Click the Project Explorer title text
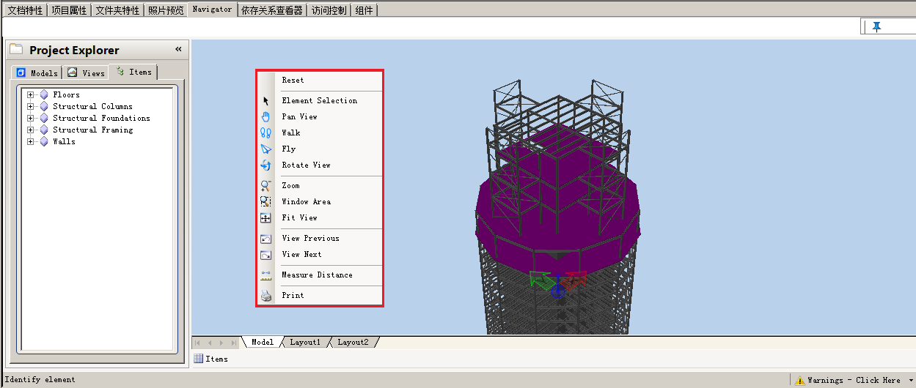 pyautogui.click(x=74, y=50)
